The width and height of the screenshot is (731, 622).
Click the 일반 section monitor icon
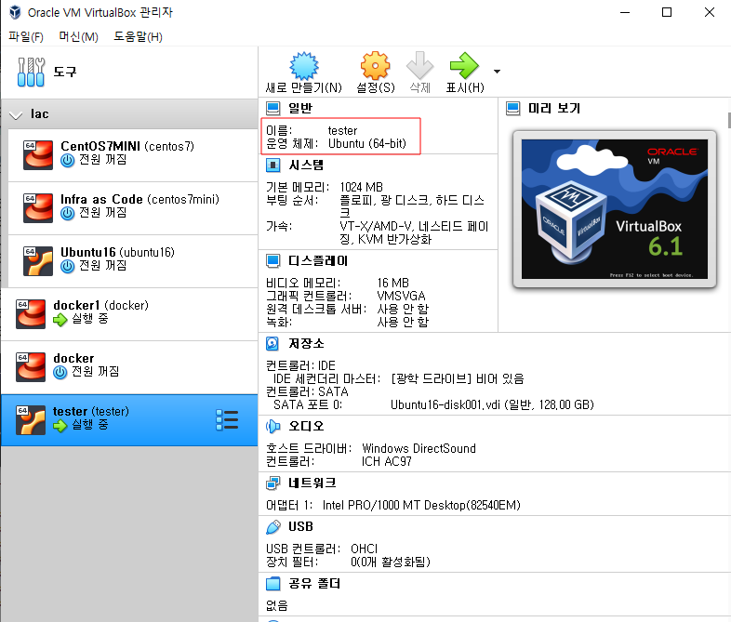[x=273, y=109]
